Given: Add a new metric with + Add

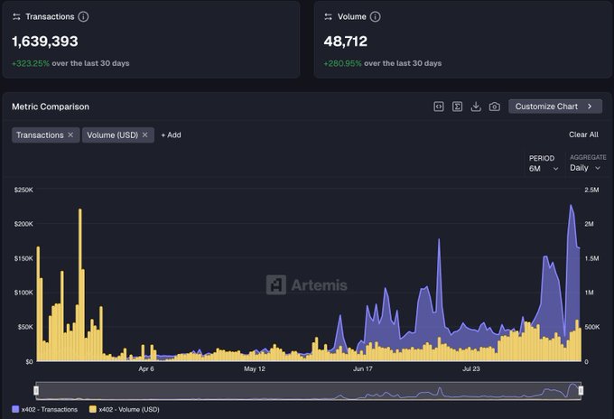Looking at the screenshot, I should coord(172,135).
